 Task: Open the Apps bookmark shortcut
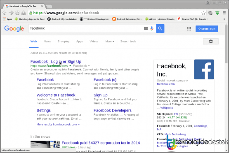pyautogui.click(x=7, y=19)
